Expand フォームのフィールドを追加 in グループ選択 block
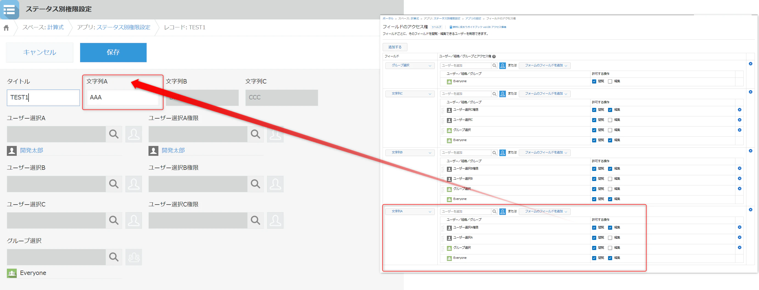The height and width of the screenshot is (290, 759). click(545, 65)
